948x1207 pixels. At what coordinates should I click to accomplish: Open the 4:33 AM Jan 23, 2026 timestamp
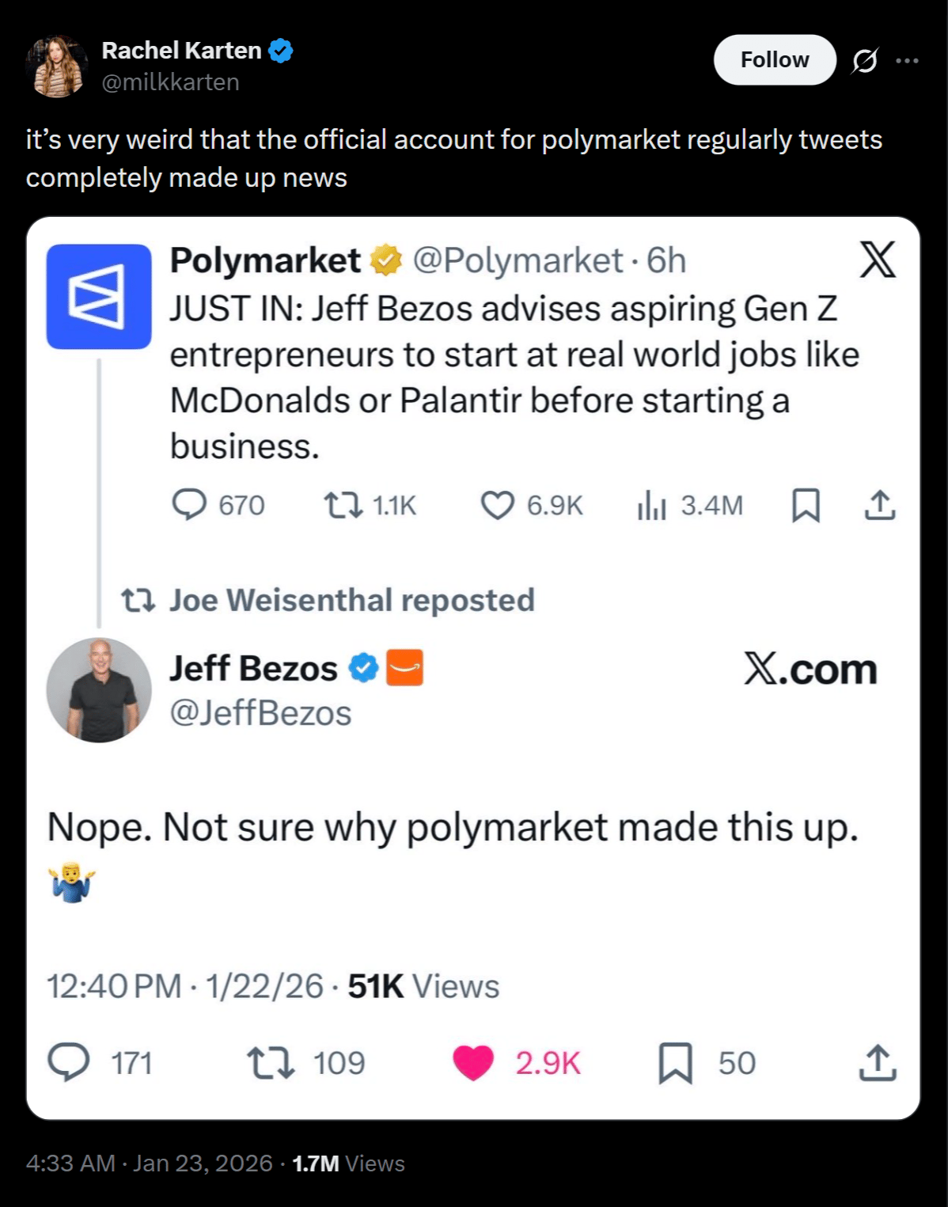pyautogui.click(x=149, y=1163)
